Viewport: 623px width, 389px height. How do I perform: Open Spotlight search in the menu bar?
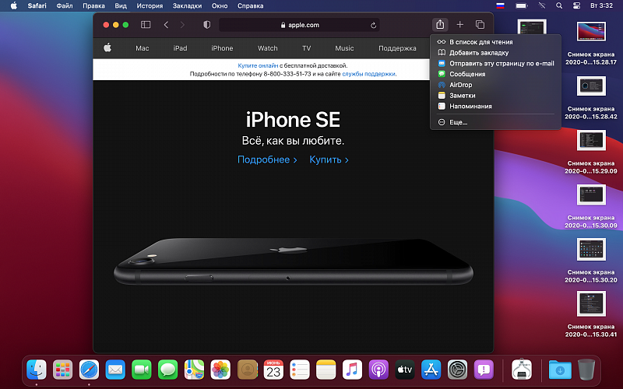click(x=559, y=5)
